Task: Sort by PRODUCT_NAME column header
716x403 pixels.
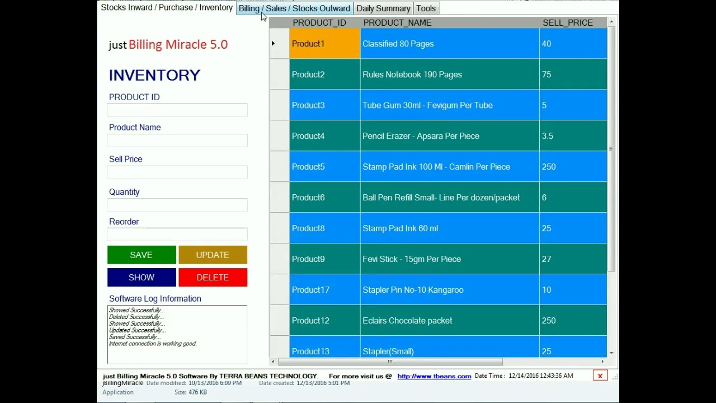Action: 450,22
